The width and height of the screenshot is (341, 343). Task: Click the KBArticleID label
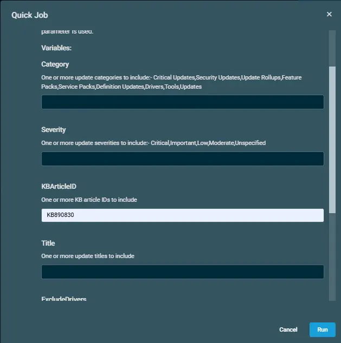[x=59, y=186]
